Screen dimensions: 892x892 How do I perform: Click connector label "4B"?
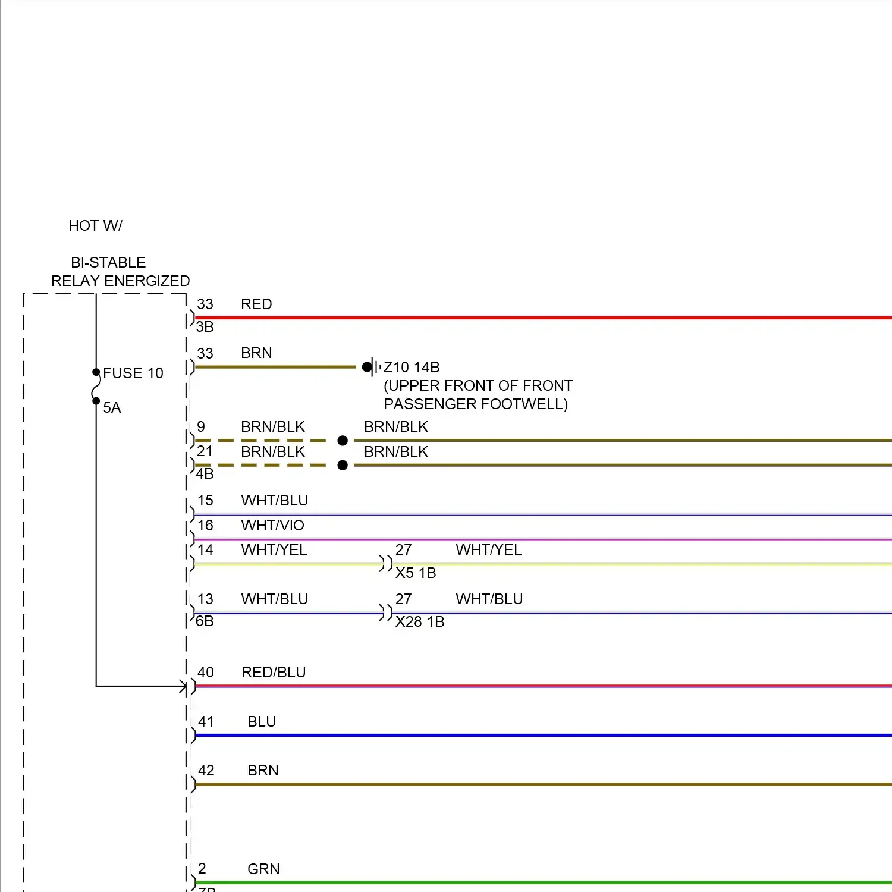click(x=205, y=474)
